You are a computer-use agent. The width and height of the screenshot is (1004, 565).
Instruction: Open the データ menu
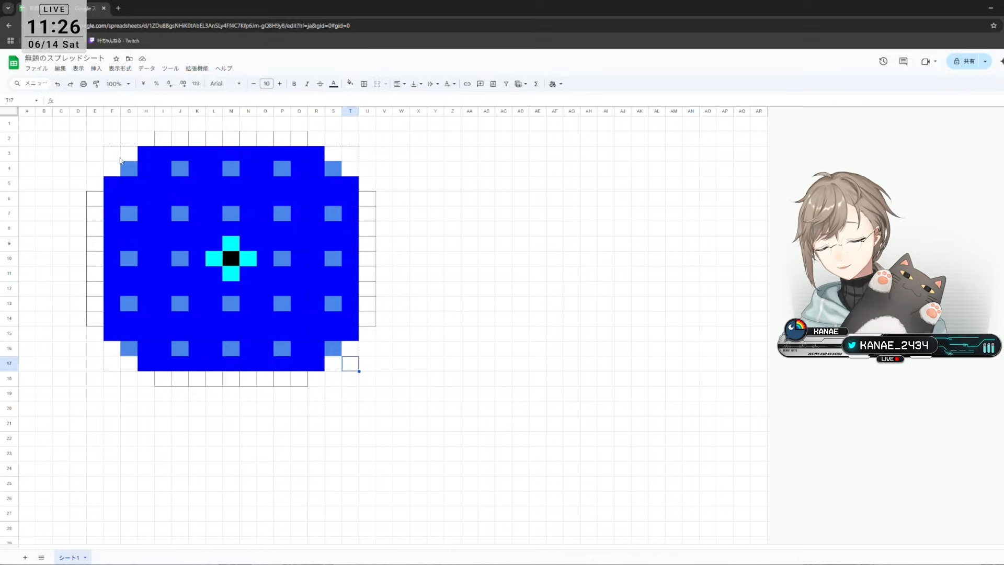pyautogui.click(x=146, y=69)
